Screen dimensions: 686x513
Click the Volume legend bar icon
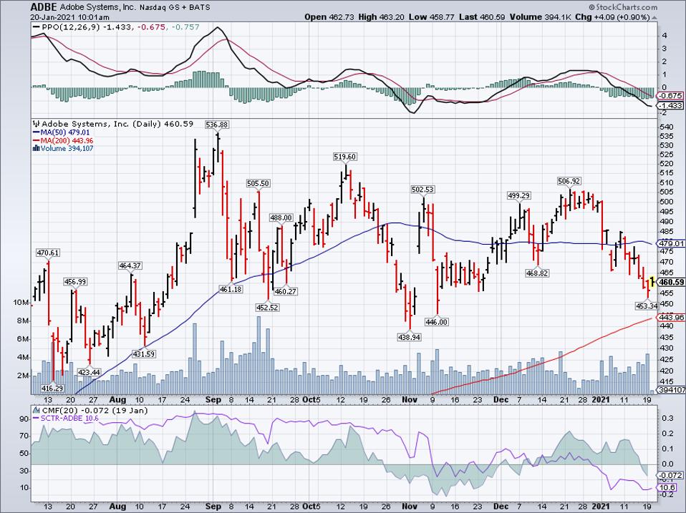point(36,149)
